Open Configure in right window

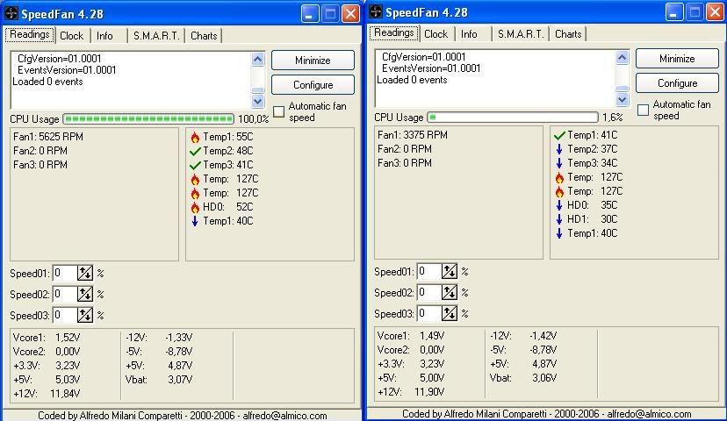tap(677, 83)
